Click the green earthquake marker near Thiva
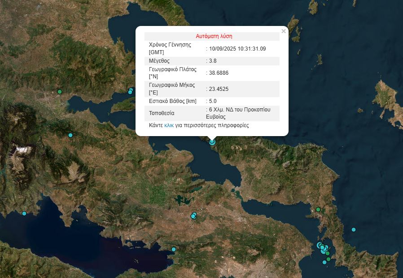 click(60, 92)
